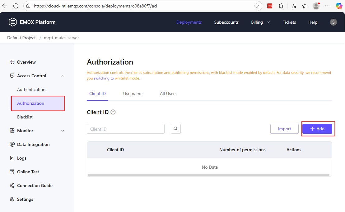Switch to the Username tab
This screenshot has height=212, width=345.
pos(133,94)
